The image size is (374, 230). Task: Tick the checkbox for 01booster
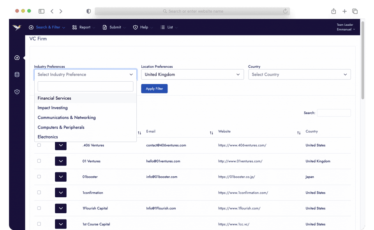tap(39, 177)
